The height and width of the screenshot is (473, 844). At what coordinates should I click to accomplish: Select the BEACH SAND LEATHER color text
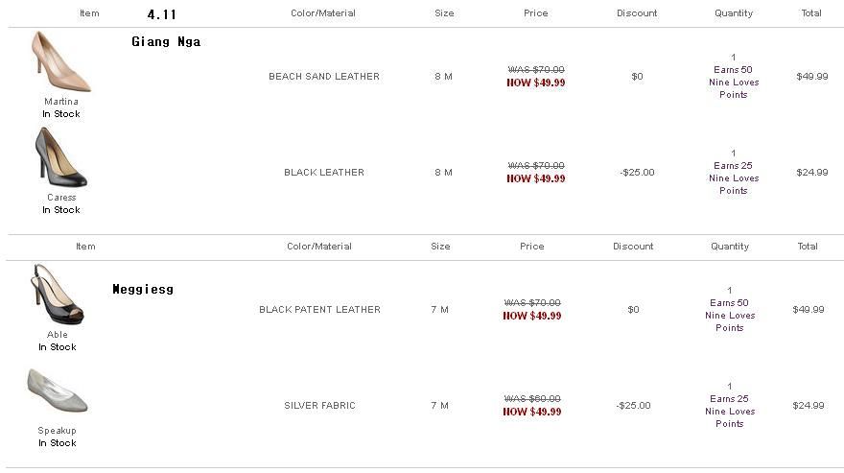(x=324, y=77)
